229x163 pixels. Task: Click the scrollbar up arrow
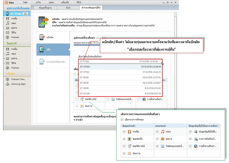(175, 14)
